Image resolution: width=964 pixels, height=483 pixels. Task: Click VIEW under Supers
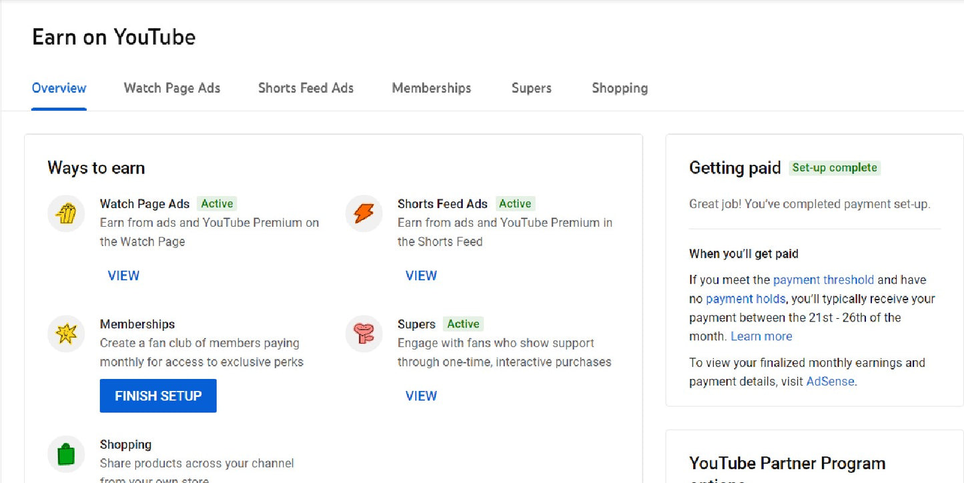pyautogui.click(x=421, y=396)
